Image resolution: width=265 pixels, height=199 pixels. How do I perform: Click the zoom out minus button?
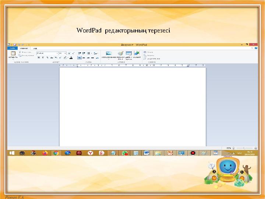tap(234, 148)
